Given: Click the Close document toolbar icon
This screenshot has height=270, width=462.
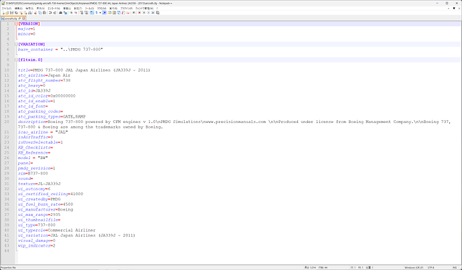Looking at the screenshot, I should pyautogui.click(x=21, y=13).
